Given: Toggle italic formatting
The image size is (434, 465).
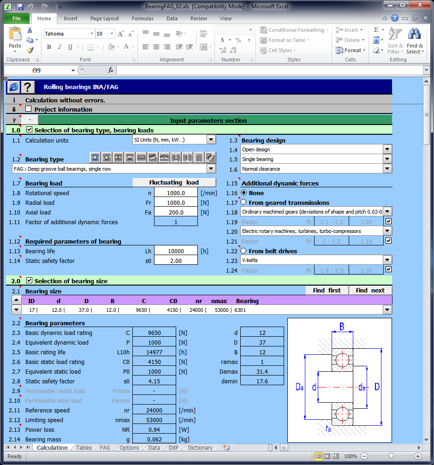Looking at the screenshot, I should pos(59,47).
